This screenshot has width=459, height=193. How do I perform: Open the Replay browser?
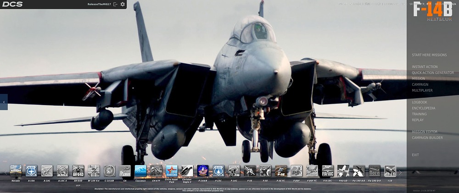coord(418,120)
